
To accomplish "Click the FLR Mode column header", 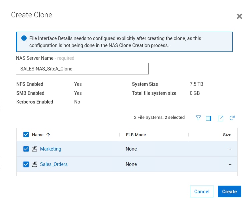I will [x=136, y=135].
